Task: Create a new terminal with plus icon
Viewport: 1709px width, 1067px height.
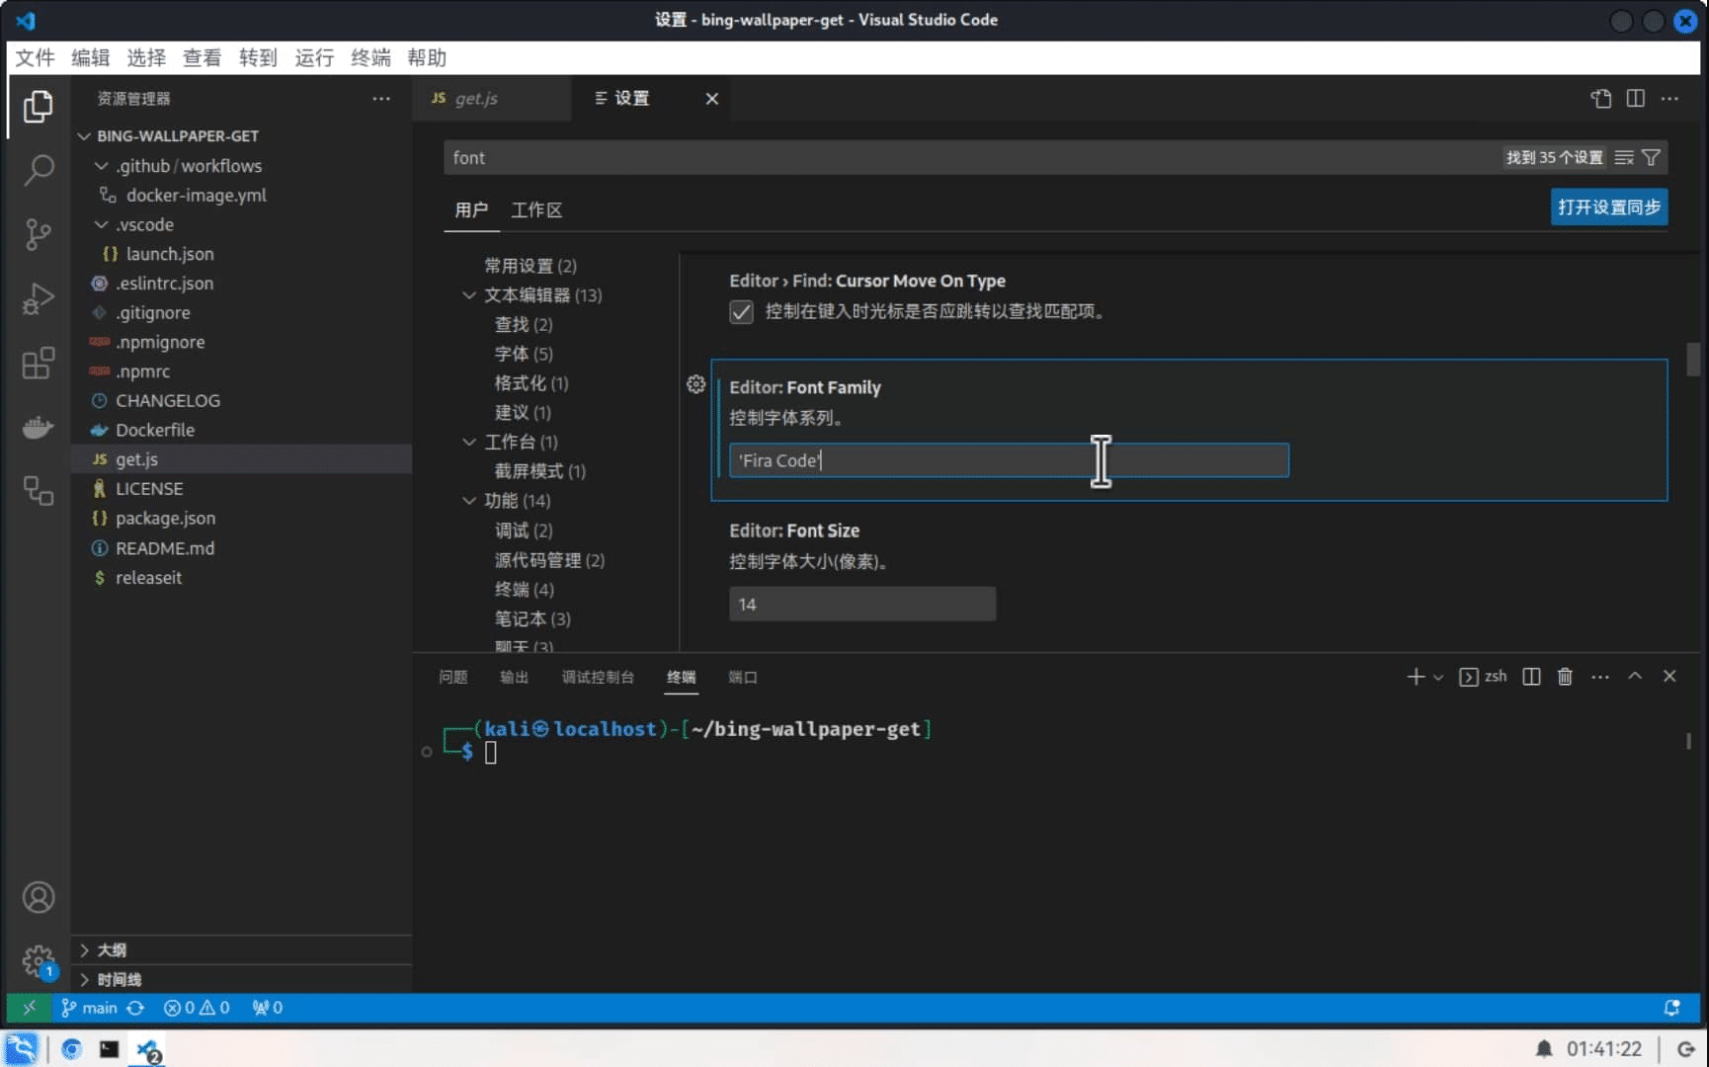Action: point(1415,676)
